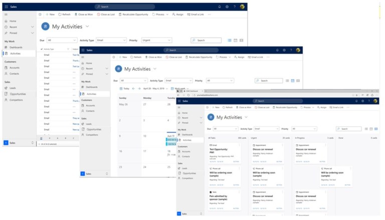Viewport: 385px width, 220px height.
Task: Select list view icon in front window
Action: pyautogui.click(x=366, y=129)
